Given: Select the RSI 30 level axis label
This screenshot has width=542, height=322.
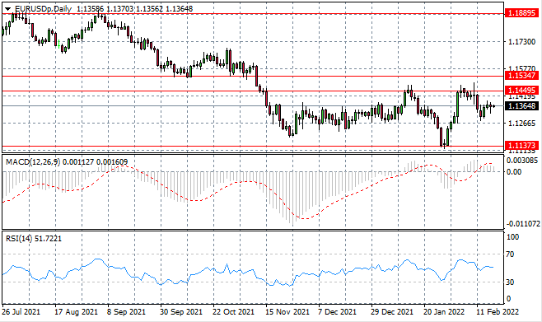Looking at the screenshot, I should (510, 282).
